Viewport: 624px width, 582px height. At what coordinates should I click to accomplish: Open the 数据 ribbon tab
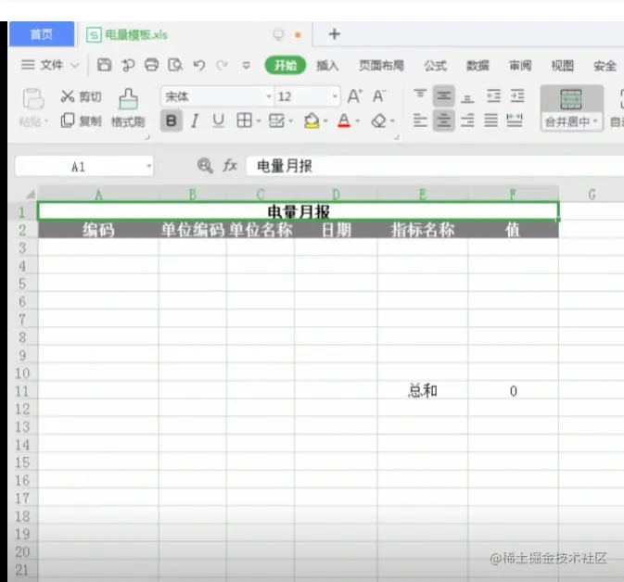pos(478,66)
